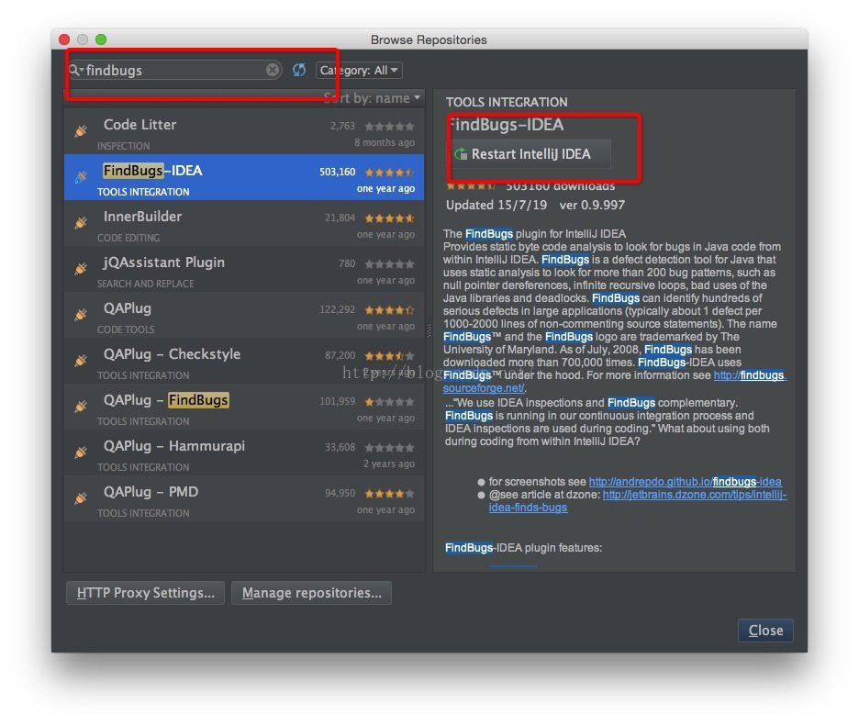
Task: Click the QAPlug – PMD plugin icon
Action: 81,498
